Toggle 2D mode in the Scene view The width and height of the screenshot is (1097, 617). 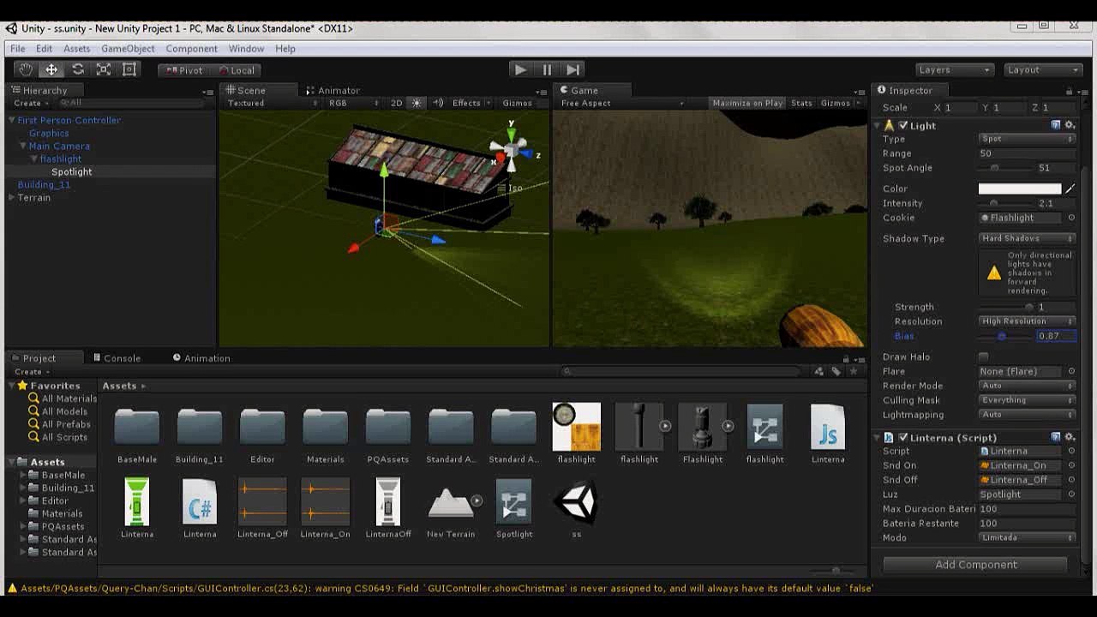click(x=396, y=103)
